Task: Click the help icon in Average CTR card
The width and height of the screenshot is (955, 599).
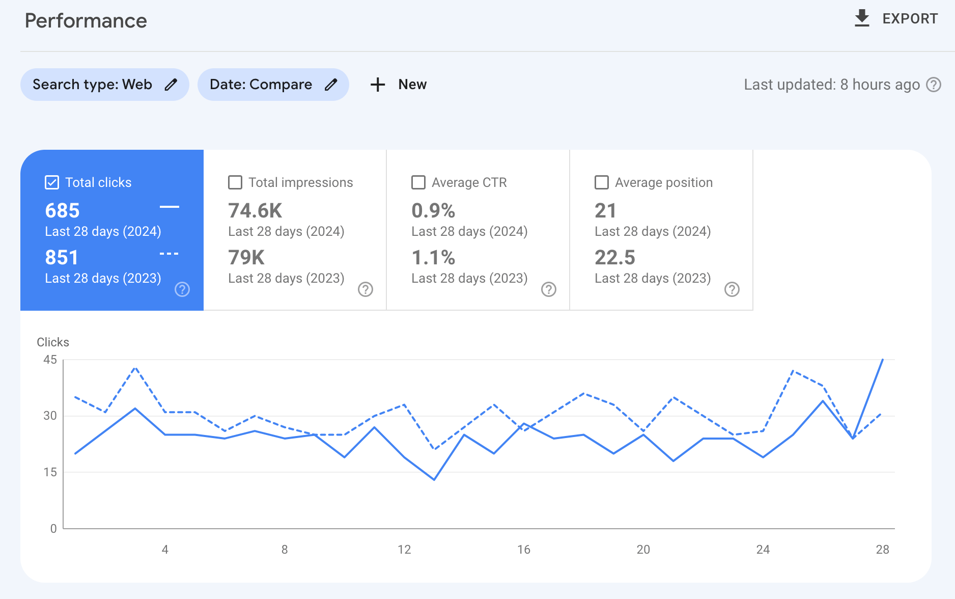Action: (548, 289)
